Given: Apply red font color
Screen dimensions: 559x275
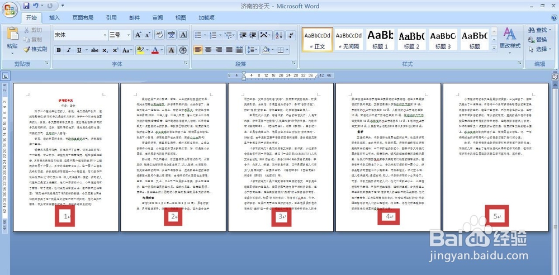Looking at the screenshot, I should pos(155,50).
